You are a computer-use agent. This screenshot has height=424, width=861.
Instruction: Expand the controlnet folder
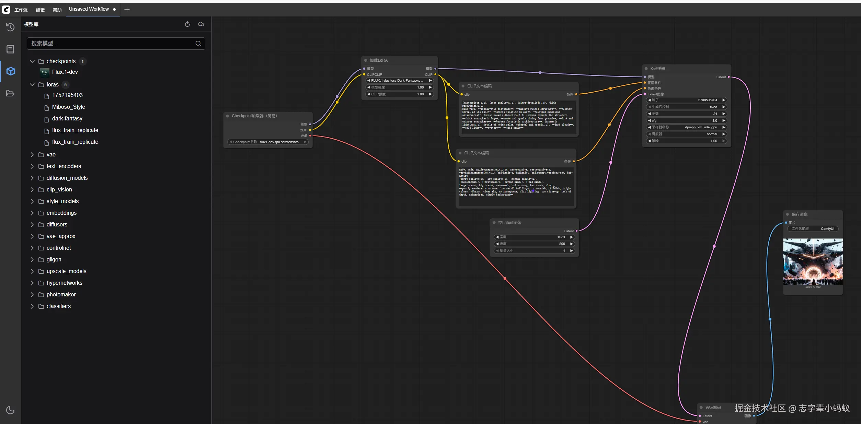click(x=32, y=248)
